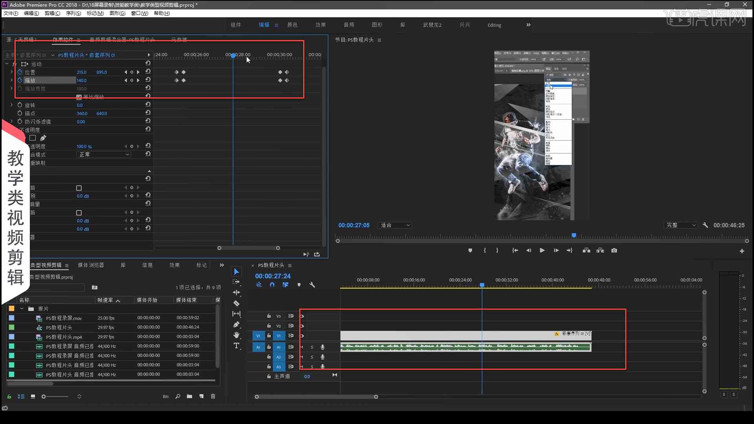The width and height of the screenshot is (754, 424).
Task: Show more workspaces overflow chevron
Action: (528, 25)
